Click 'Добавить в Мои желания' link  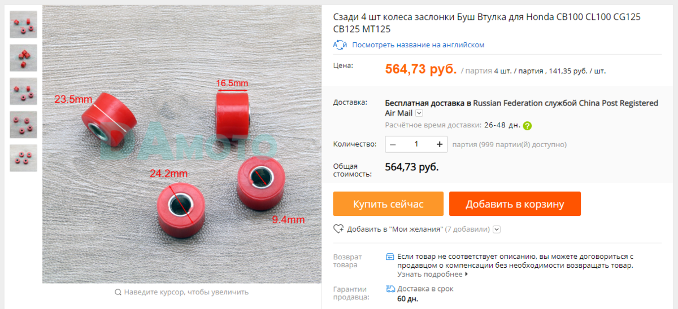click(395, 229)
